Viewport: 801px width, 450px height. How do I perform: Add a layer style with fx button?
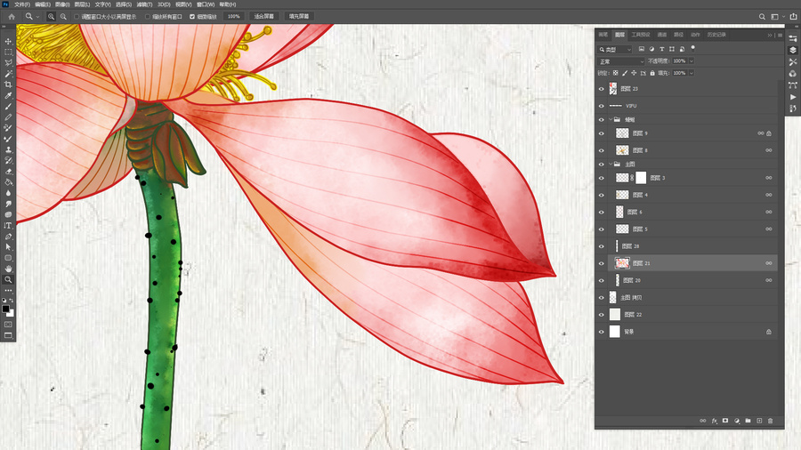[714, 421]
